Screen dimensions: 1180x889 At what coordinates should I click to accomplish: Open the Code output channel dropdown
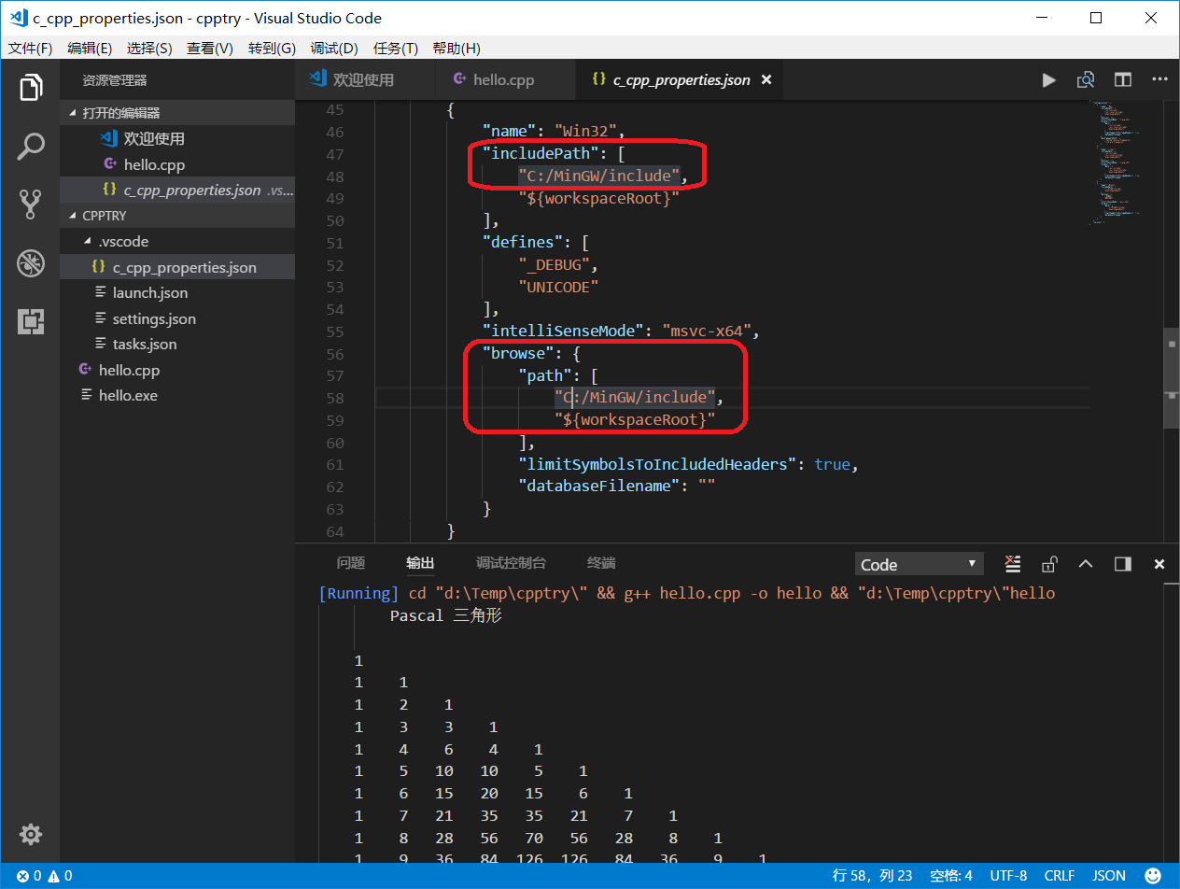tap(919, 564)
